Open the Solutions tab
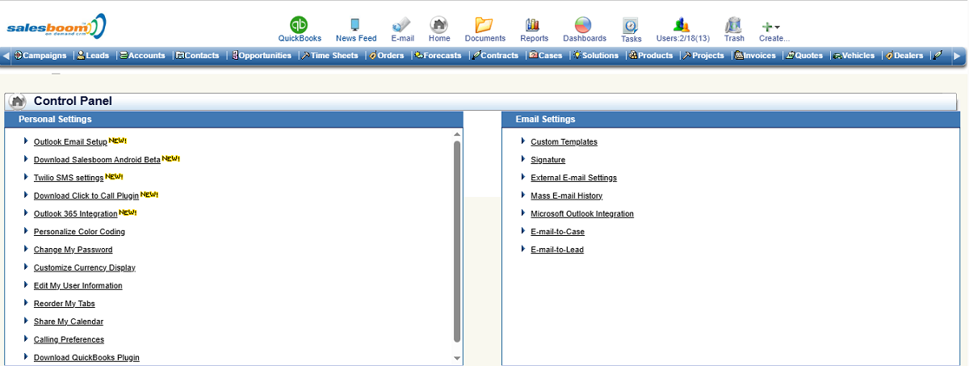The height and width of the screenshot is (366, 969). pyautogui.click(x=596, y=56)
